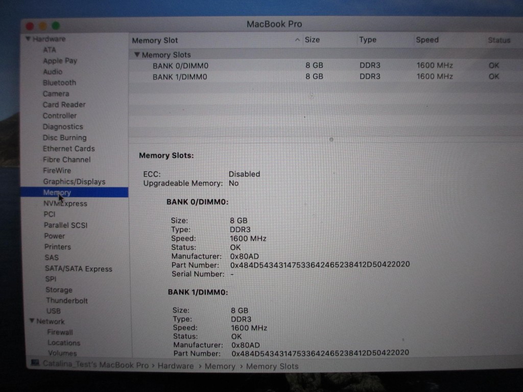Select ATA in the sidebar
This screenshot has width=523, height=392.
(x=50, y=50)
